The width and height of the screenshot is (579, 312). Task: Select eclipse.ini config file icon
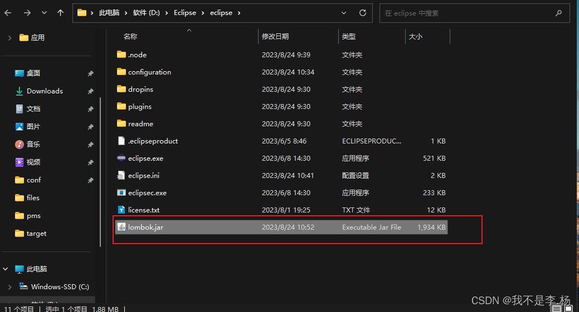click(121, 175)
